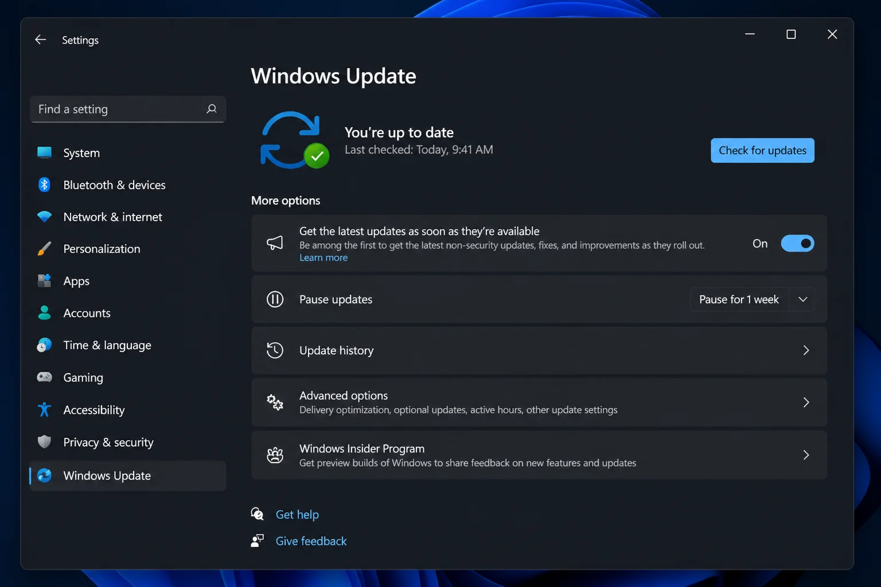Click the 'On' label beside the toggle
This screenshot has width=881, height=587.
760,244
